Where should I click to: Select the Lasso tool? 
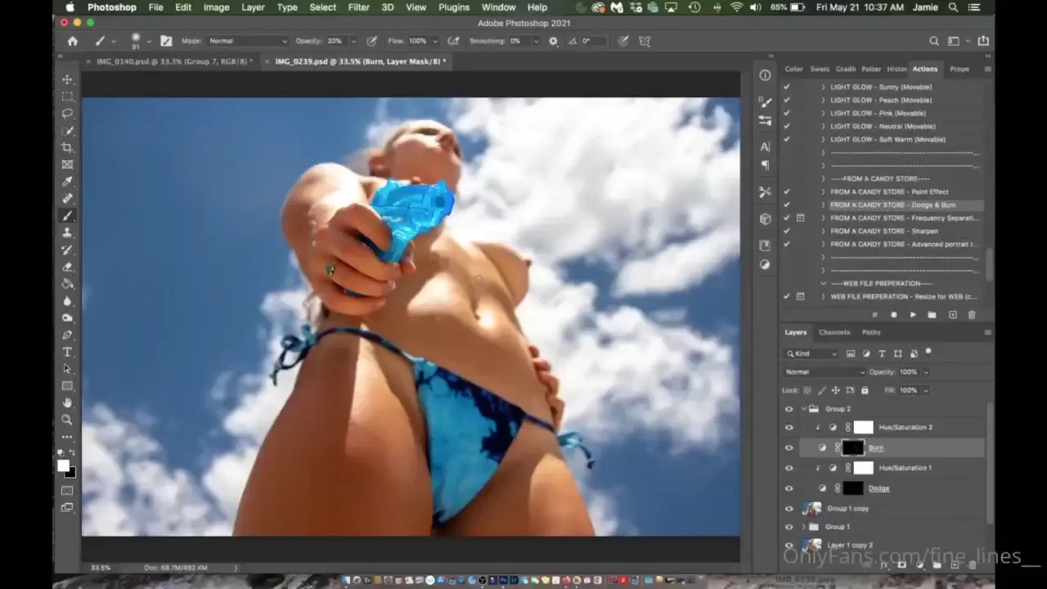tap(67, 114)
